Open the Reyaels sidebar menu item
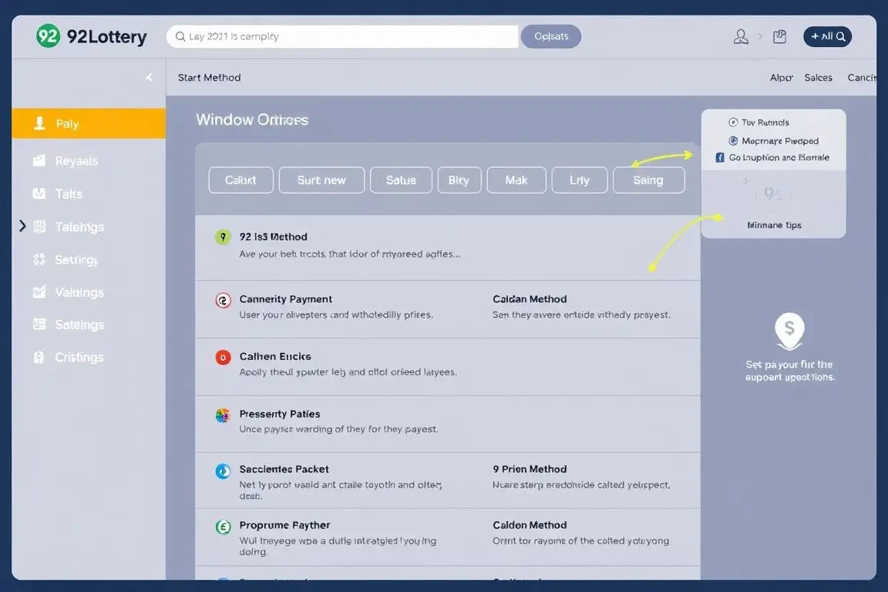This screenshot has height=592, width=888. pyautogui.click(x=76, y=161)
